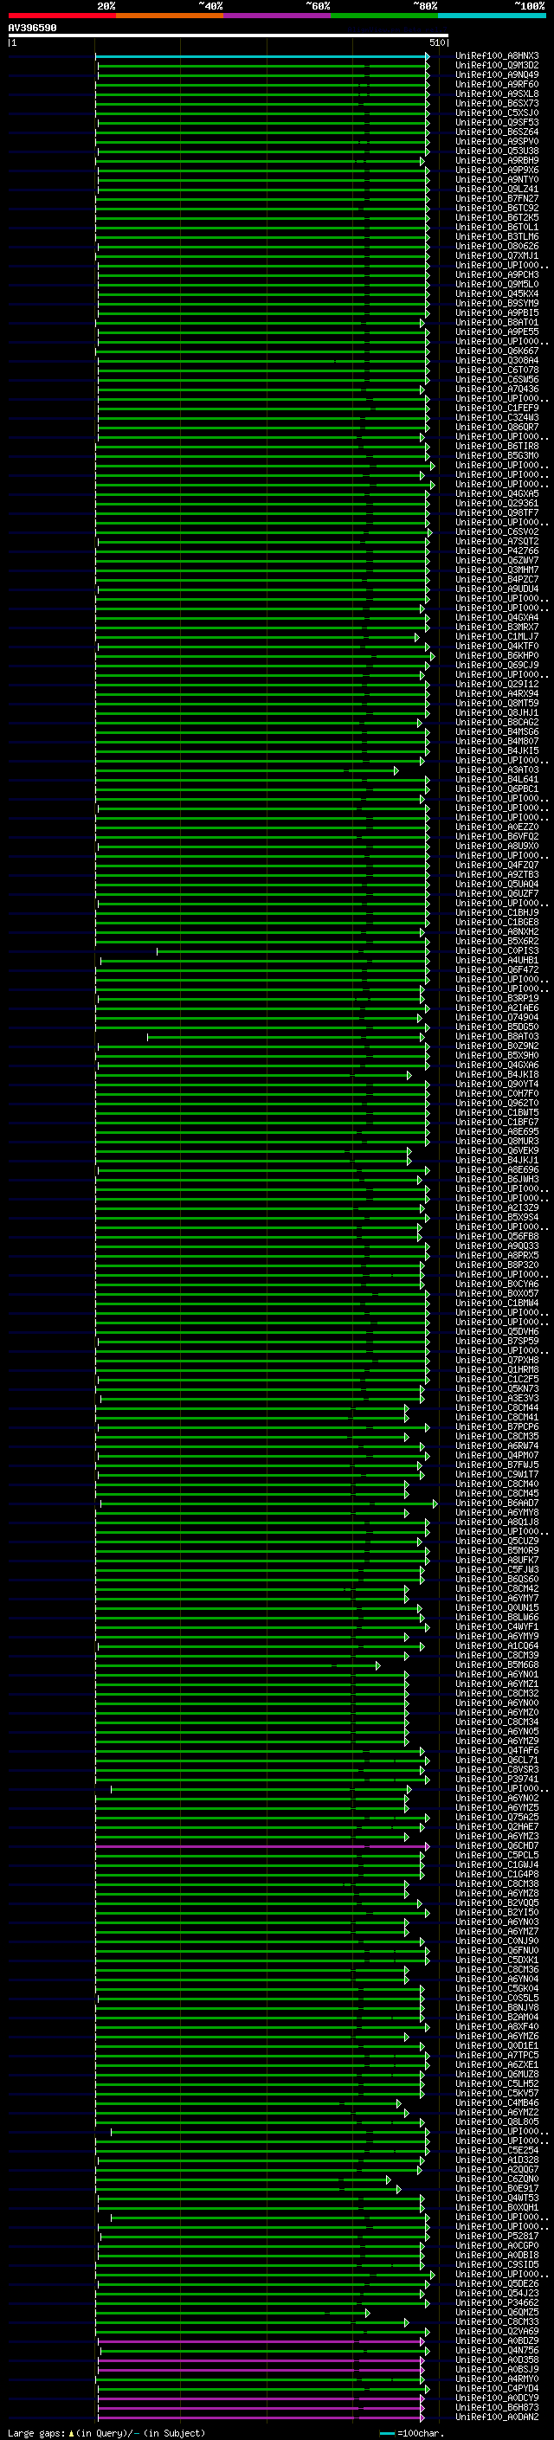
Task: Click hit label UniRef100_B3RP19
Action: 497,998
